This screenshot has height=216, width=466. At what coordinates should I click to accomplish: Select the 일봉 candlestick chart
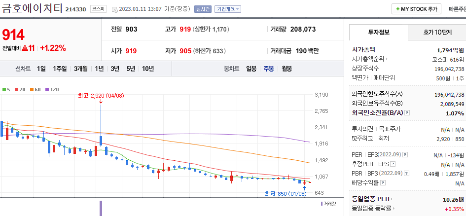[251, 69]
